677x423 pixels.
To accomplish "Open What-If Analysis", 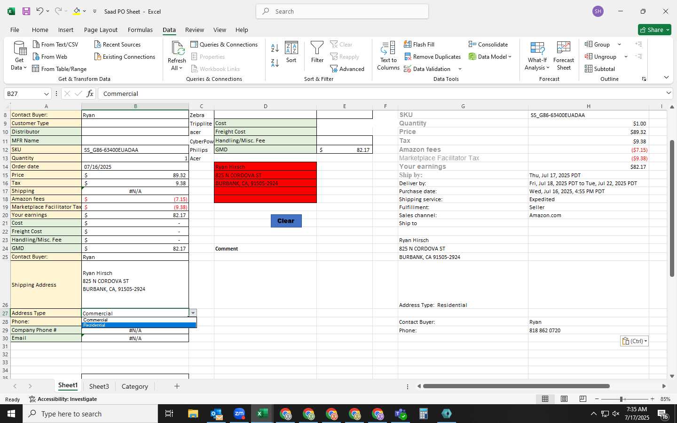I will [x=537, y=55].
